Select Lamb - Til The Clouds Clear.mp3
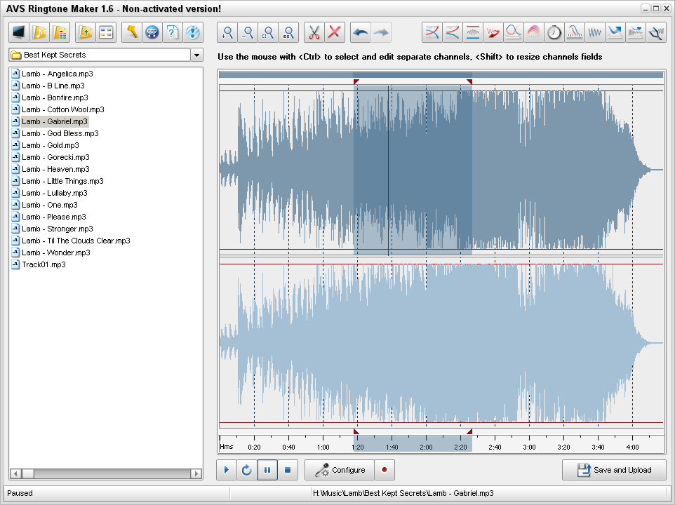This screenshot has height=505, width=675. [76, 241]
